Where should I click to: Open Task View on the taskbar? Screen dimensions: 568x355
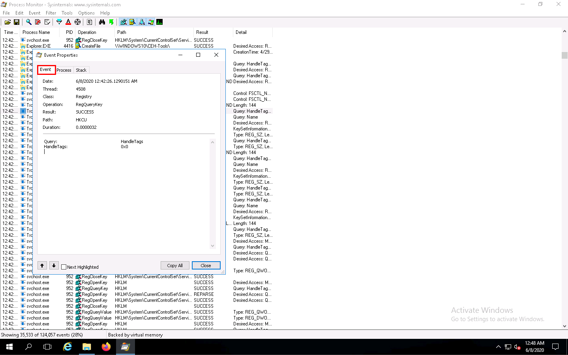point(47,347)
